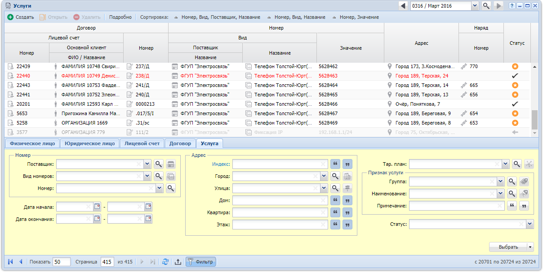
Task: Click opening quote button for Примечание
Action: [512, 206]
